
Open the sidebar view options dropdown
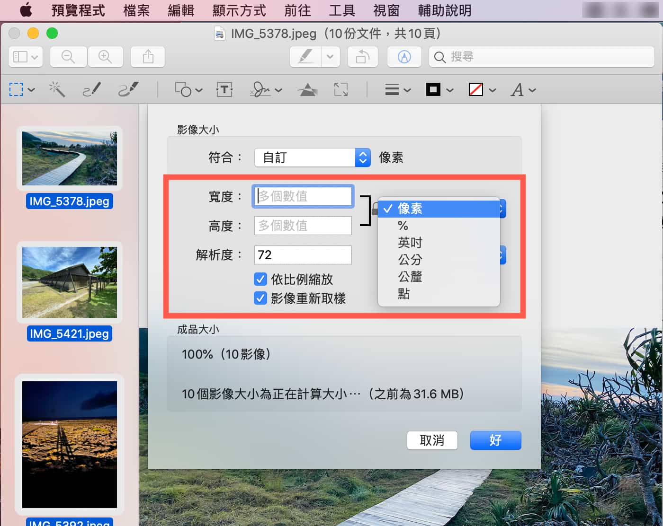tap(26, 57)
